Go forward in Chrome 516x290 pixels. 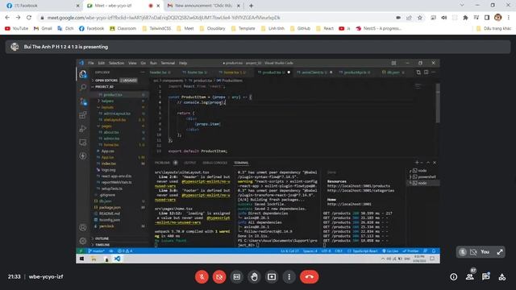18,18
